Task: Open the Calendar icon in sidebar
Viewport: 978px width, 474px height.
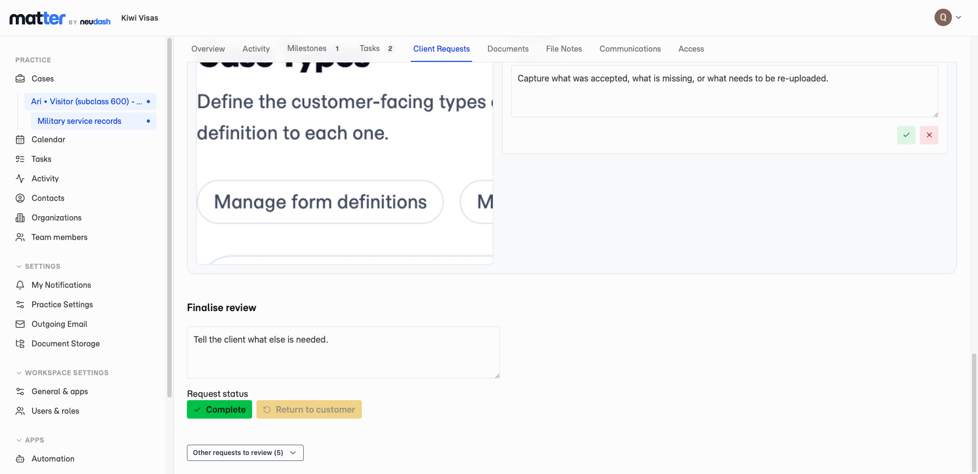Action: pos(20,140)
